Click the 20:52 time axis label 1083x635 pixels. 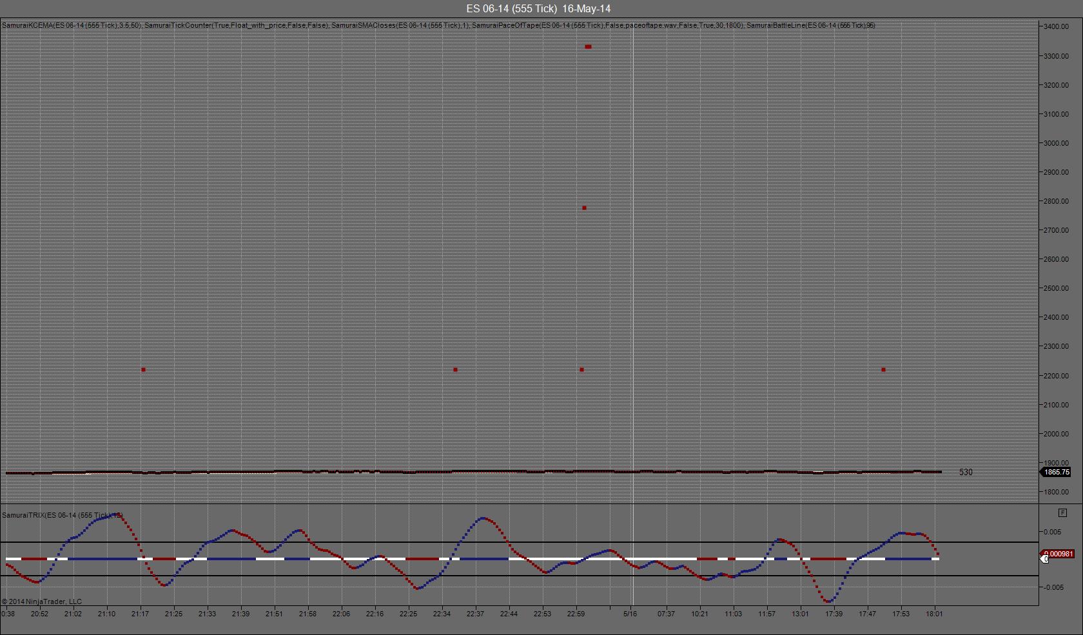tap(39, 614)
